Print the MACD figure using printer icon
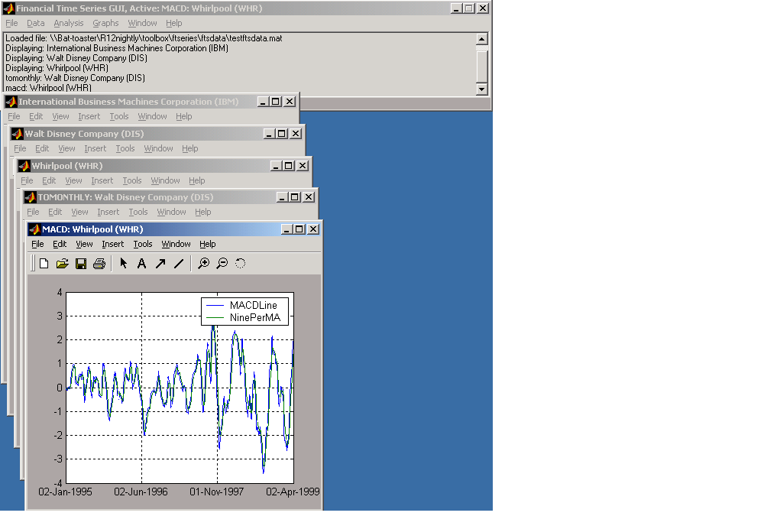The height and width of the screenshot is (516, 764). pyautogui.click(x=99, y=264)
